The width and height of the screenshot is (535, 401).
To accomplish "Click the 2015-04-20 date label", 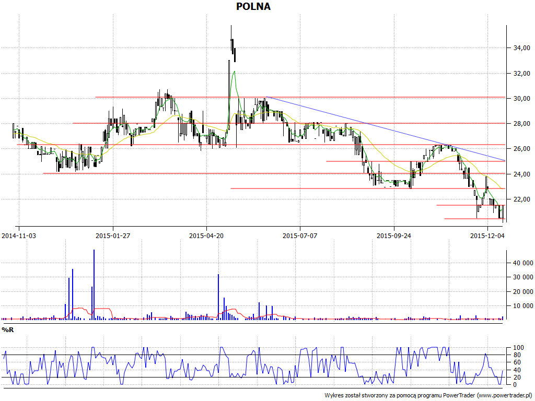I will pos(206,235).
